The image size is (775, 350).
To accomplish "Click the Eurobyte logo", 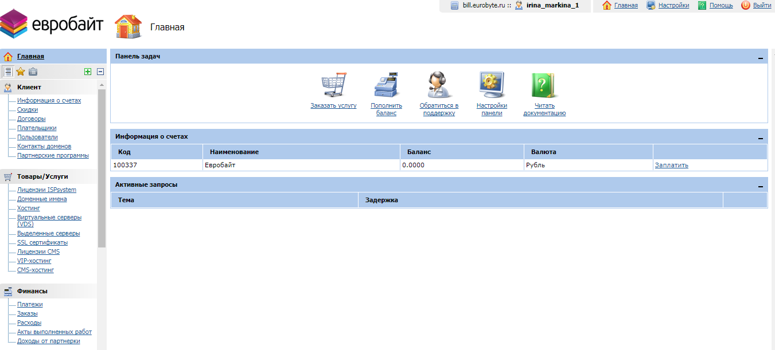I will 52,23.
